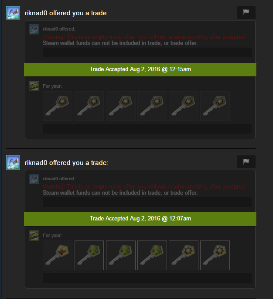Open riknad0's dolphin avatar on first offer
273x299 pixels.
click(x=13, y=13)
